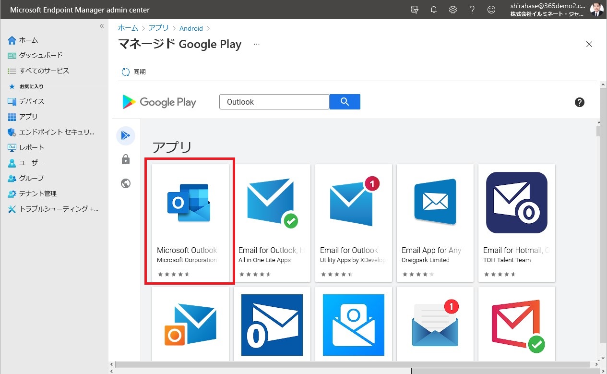Open the account menu for shirahase@365demo2
The image size is (607, 374).
pos(547,10)
